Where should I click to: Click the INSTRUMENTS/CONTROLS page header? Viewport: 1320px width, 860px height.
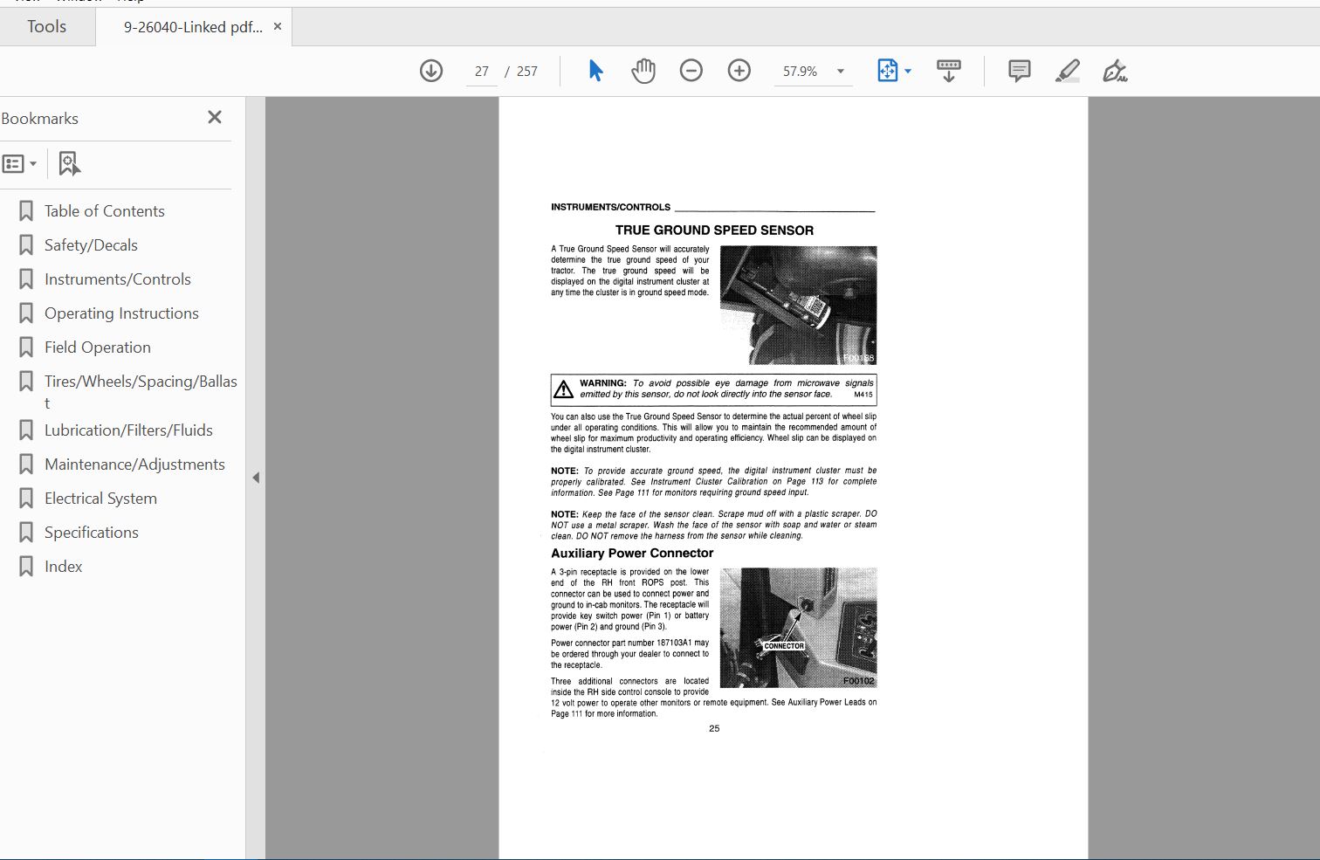[610, 207]
